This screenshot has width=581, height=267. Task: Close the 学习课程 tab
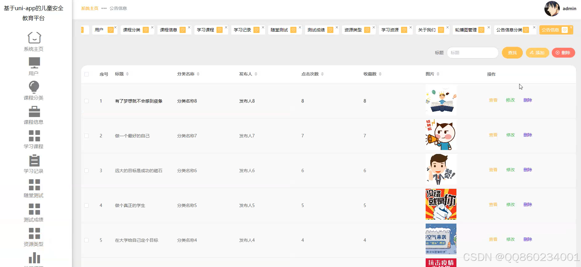pos(226,27)
